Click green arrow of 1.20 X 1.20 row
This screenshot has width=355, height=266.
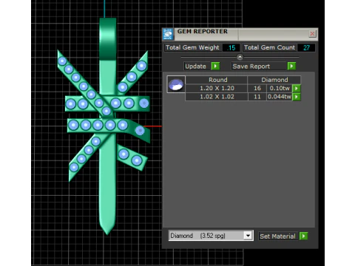297,89
